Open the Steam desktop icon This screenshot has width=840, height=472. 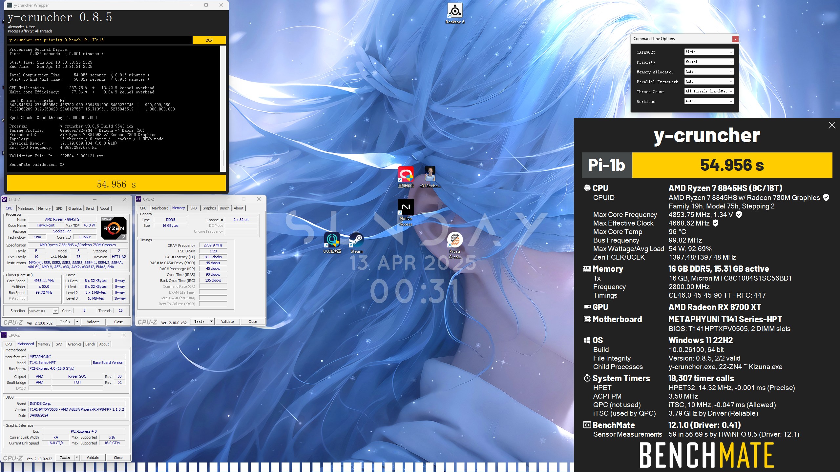pos(356,243)
